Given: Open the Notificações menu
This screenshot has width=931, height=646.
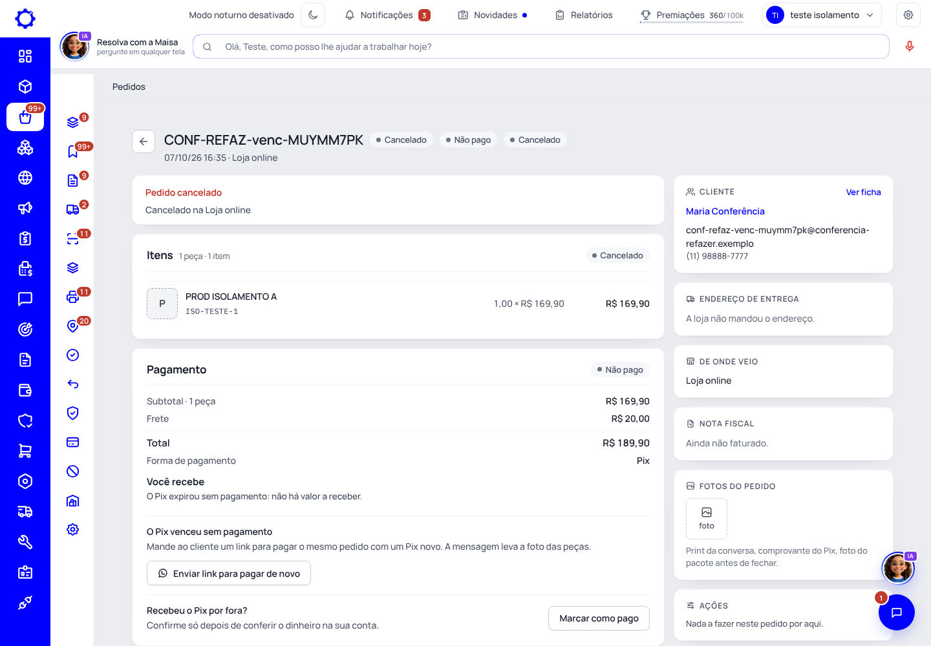Looking at the screenshot, I should (387, 15).
